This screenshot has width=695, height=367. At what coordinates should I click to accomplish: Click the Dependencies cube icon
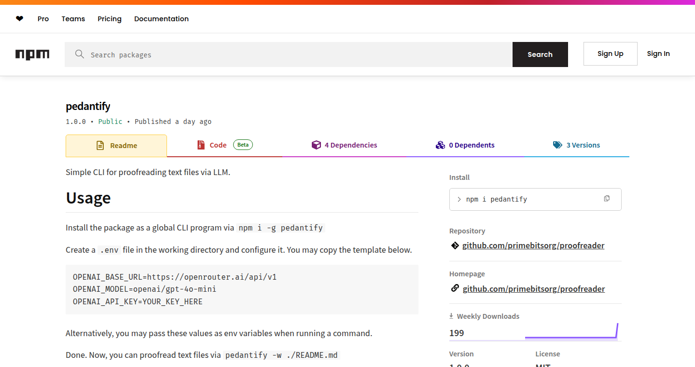[x=316, y=145]
